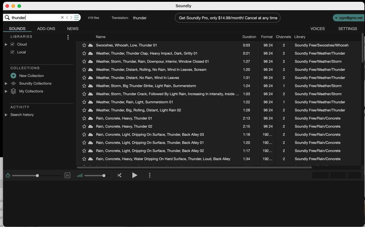Viewport: 365px width, 227px height.
Task: Click the playback speed timer icon
Action: pyautogui.click(x=8, y=175)
